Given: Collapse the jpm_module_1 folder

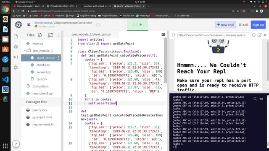Looking at the screenshot, I should point(25,50).
